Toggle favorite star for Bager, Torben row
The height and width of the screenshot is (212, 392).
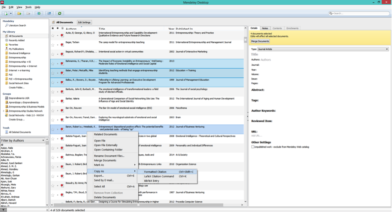[x=53, y=45]
